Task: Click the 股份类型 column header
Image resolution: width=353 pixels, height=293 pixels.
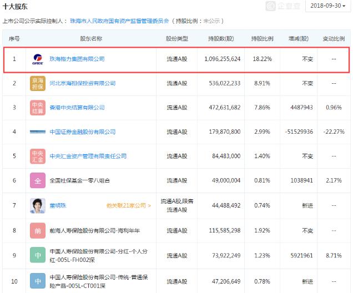Action: [x=177, y=38]
